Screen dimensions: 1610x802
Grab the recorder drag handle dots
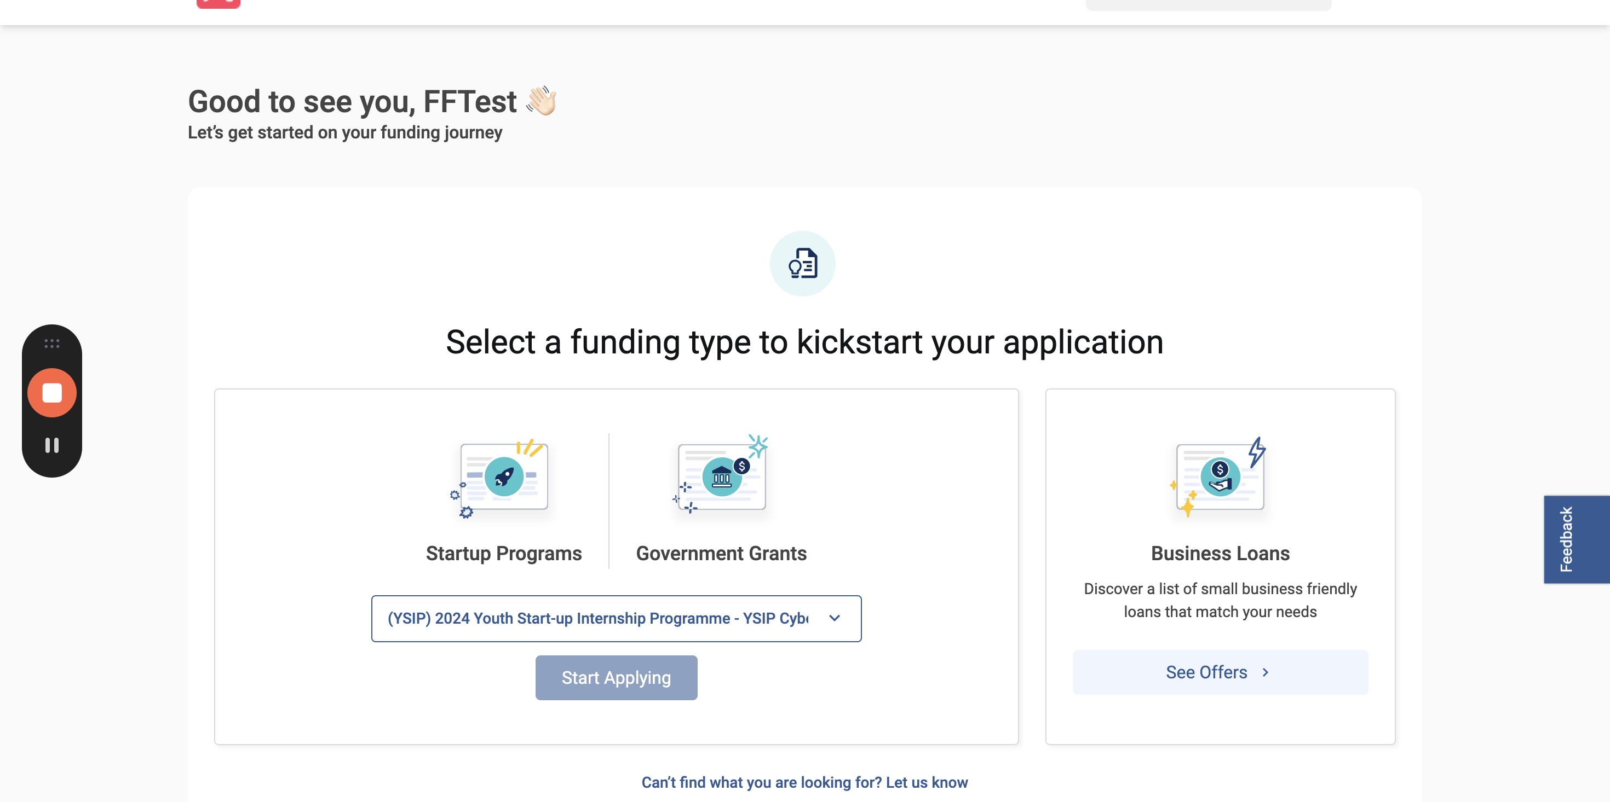(x=52, y=344)
